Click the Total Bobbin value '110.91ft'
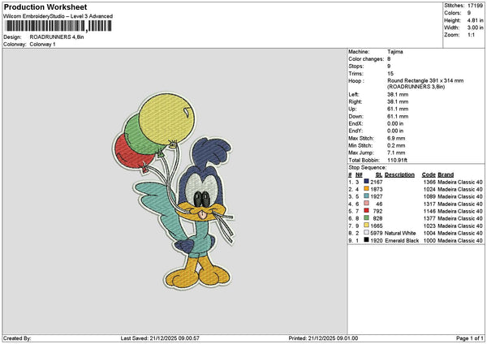Image resolution: width=487 pixels, height=344 pixels. point(398,160)
